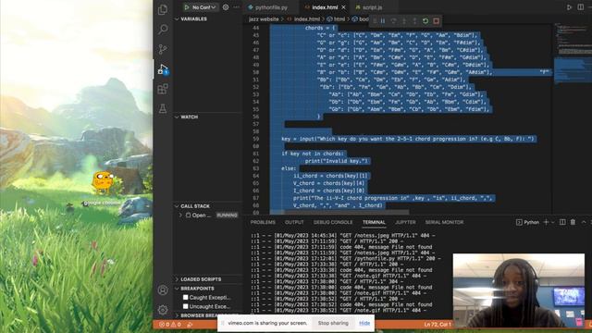Open the JUPYTER panel tab
592x333 pixels.
coord(405,222)
